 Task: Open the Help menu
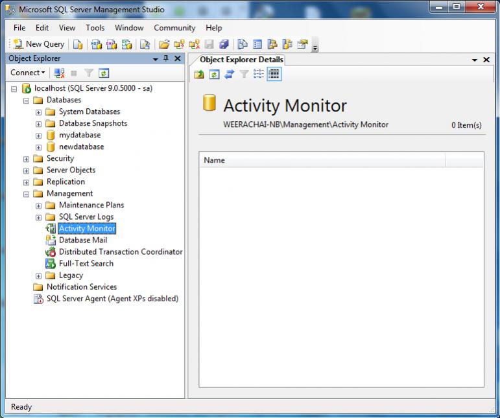click(x=213, y=28)
